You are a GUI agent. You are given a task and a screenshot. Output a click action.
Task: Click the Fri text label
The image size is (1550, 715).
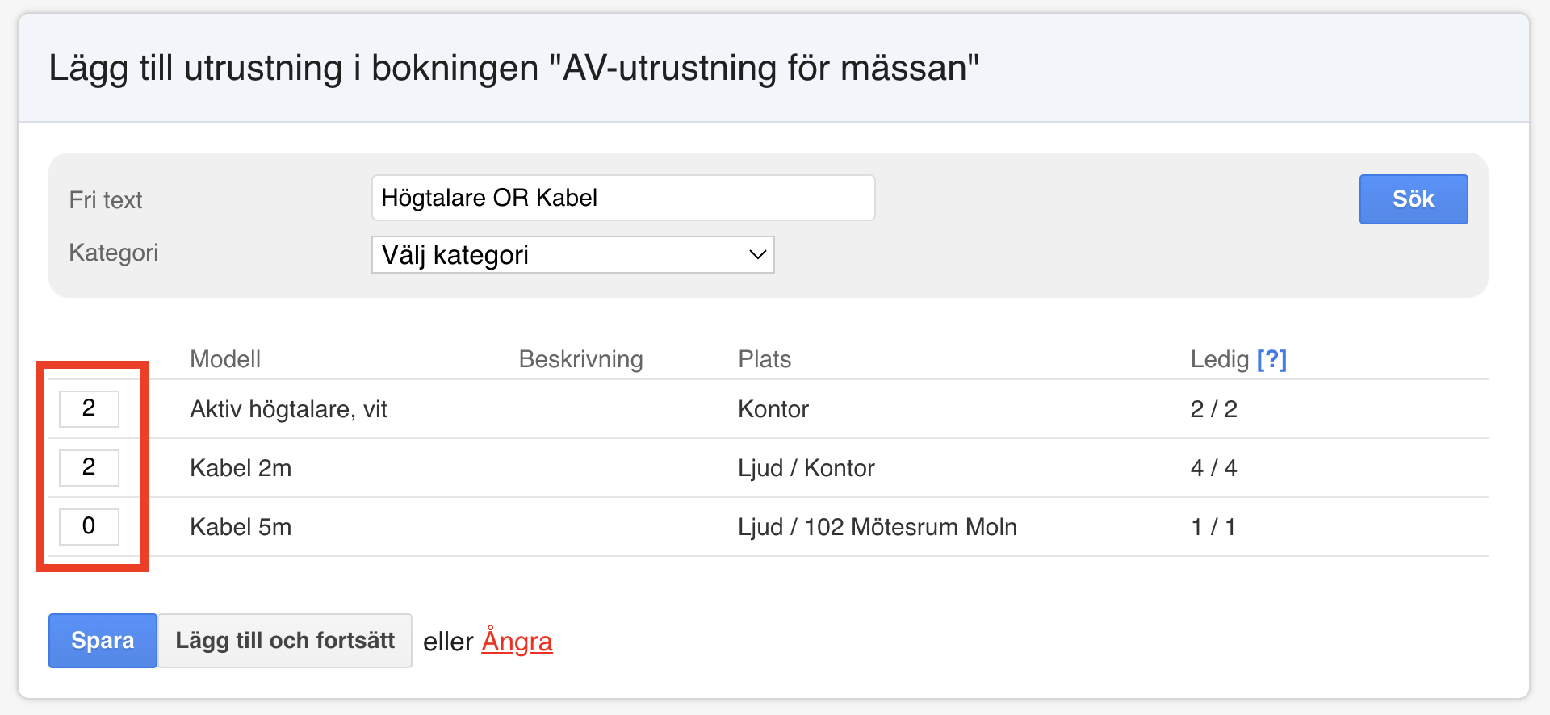106,200
